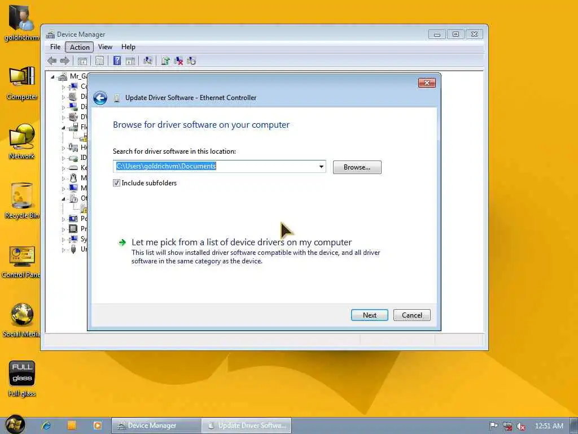Launch Internet Explorer from the taskbar

point(46,426)
